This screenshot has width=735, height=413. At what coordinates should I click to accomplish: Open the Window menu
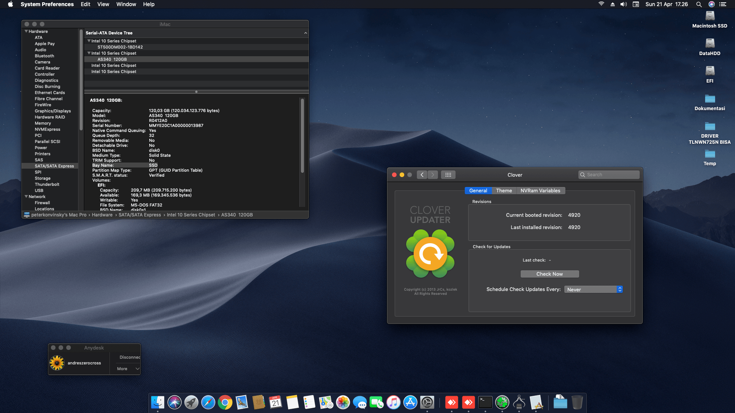pyautogui.click(x=126, y=4)
